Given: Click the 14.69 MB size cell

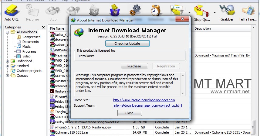Looking at the screenshot, I should (140, 132).
